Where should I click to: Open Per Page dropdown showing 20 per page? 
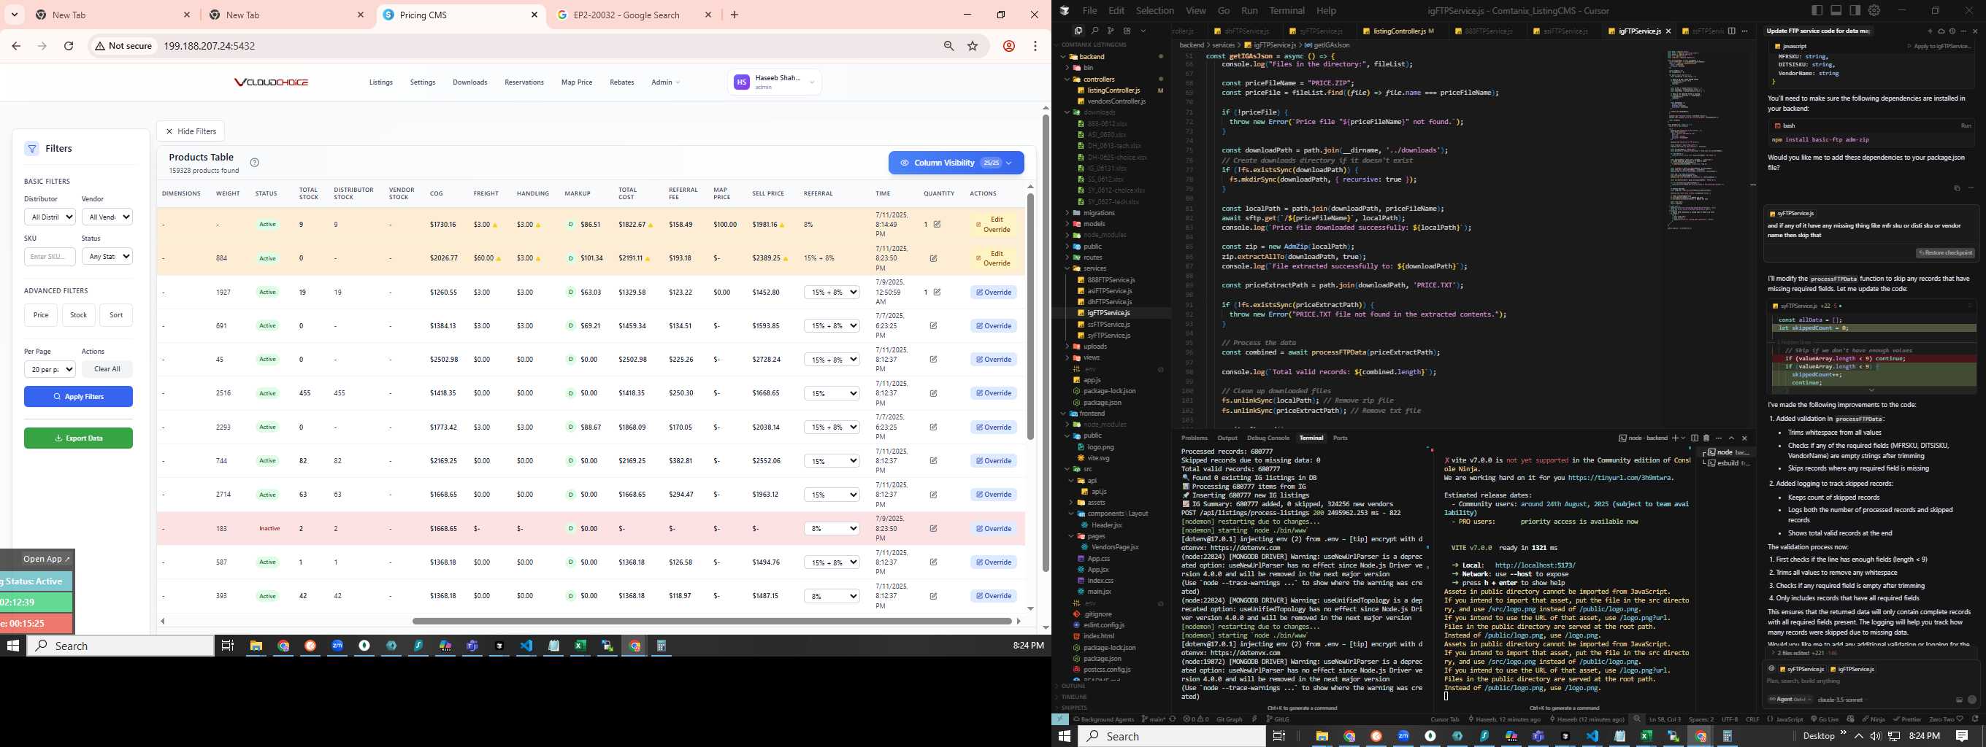(50, 370)
